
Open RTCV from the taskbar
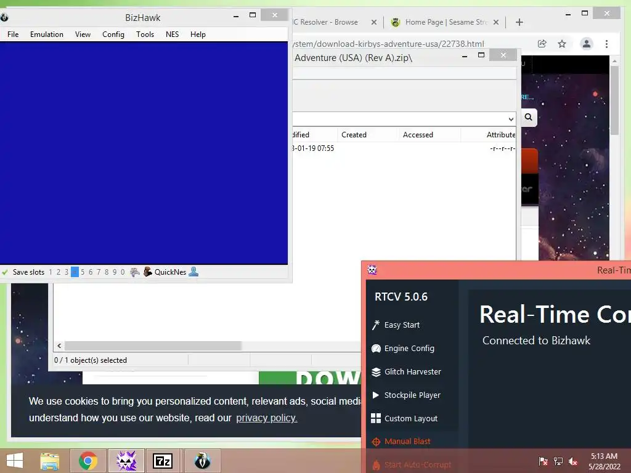click(126, 461)
